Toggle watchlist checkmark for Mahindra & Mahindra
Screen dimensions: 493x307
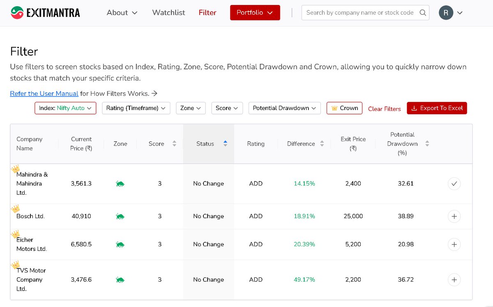point(454,184)
